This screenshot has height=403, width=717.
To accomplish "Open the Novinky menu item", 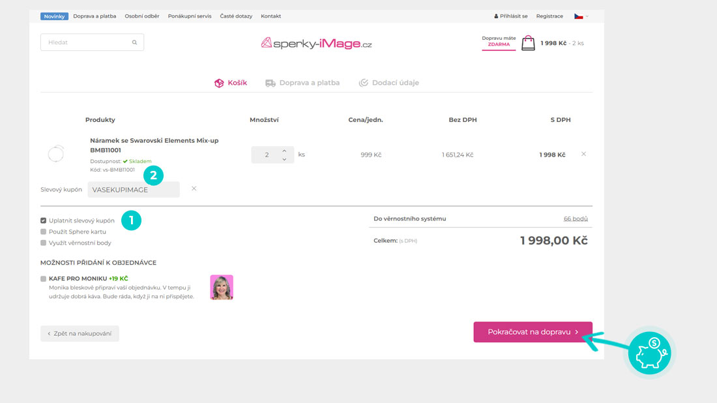I will pyautogui.click(x=54, y=16).
